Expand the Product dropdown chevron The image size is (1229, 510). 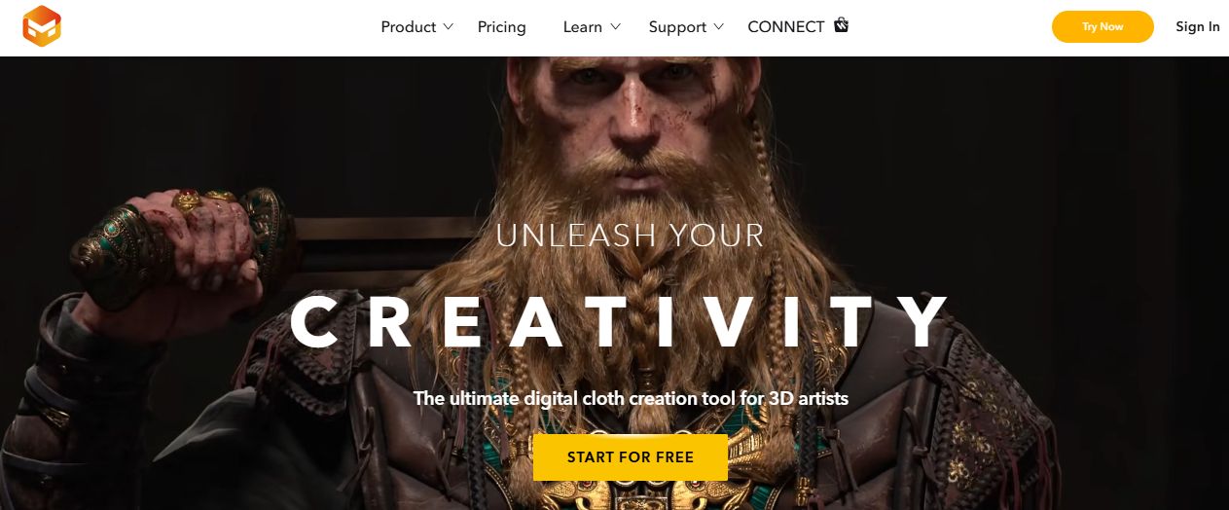(448, 26)
